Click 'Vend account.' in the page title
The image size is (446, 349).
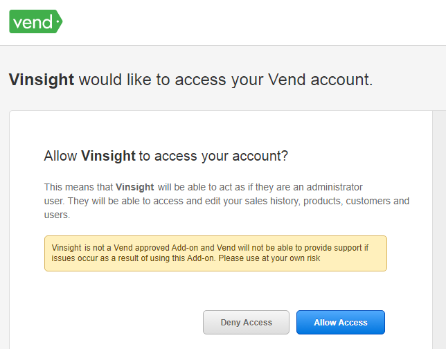coord(320,80)
